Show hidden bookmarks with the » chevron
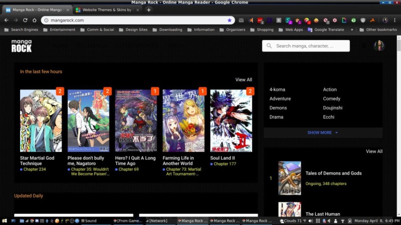Image resolution: width=401 pixels, height=225 pixels. [x=352, y=29]
